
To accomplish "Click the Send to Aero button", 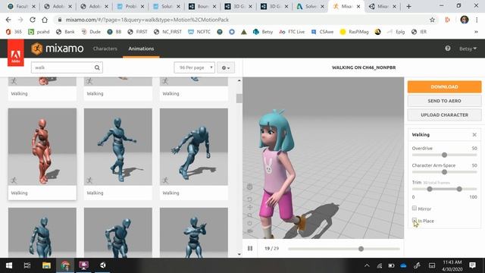I will click(445, 101).
